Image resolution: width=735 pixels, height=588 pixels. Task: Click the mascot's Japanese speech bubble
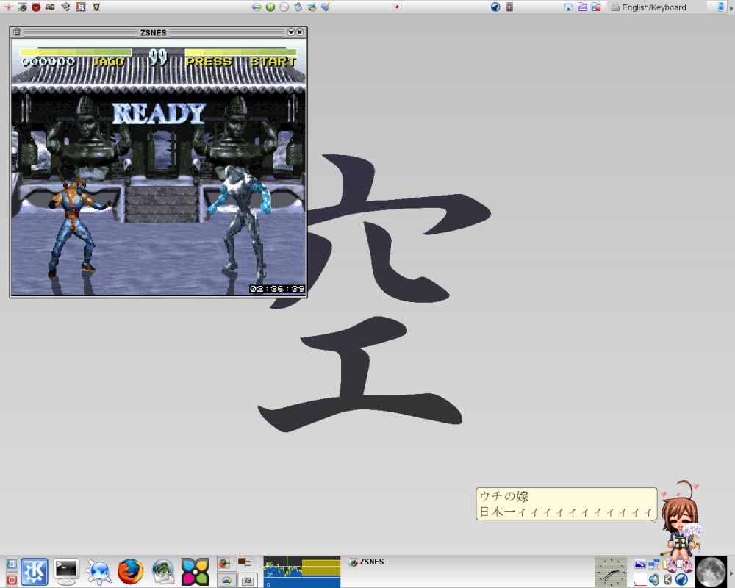click(x=566, y=504)
